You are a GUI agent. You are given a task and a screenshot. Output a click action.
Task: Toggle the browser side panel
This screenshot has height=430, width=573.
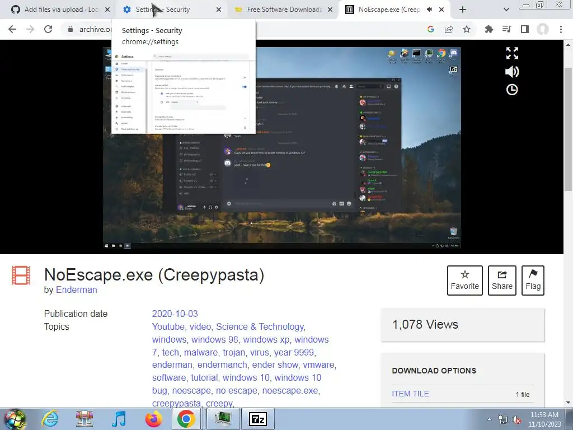525,29
